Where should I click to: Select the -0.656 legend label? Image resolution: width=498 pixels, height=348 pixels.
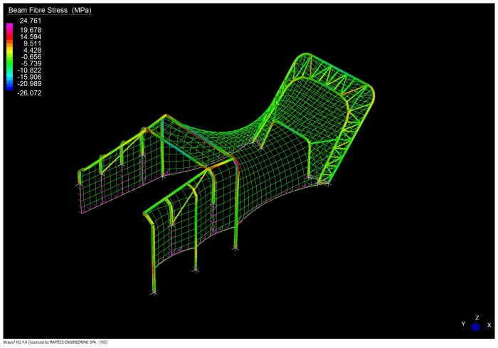click(x=31, y=57)
